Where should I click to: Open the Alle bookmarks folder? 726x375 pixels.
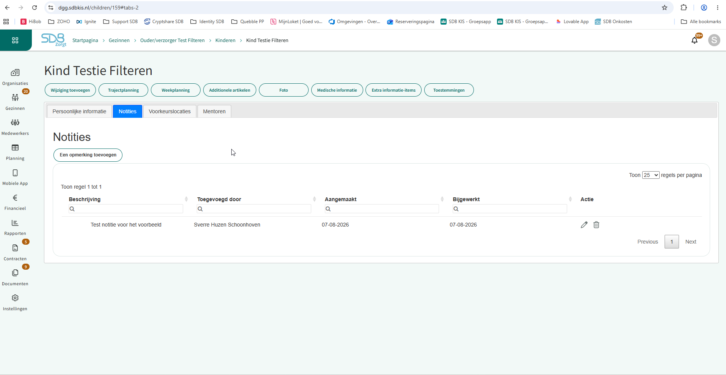(x=701, y=22)
